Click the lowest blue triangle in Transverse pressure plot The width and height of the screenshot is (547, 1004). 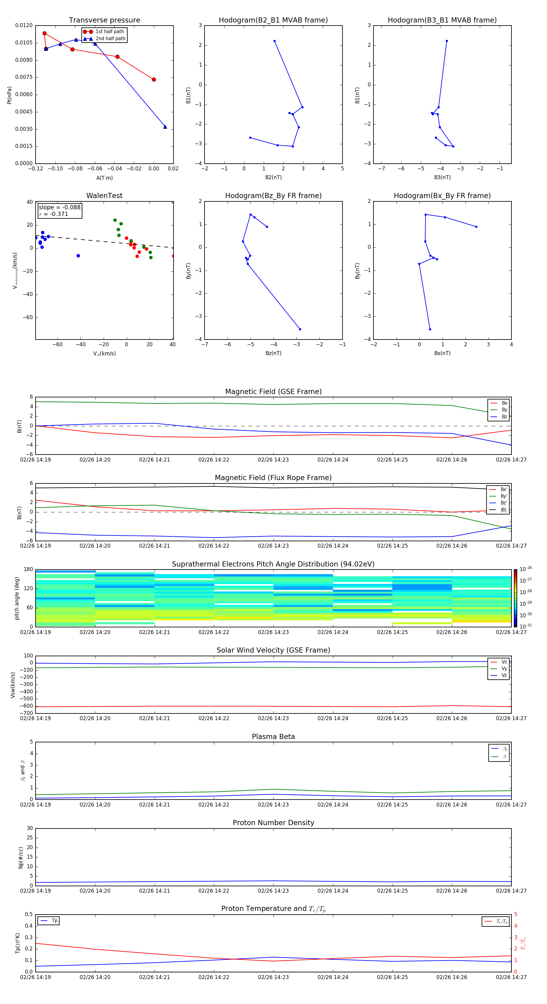[165, 127]
